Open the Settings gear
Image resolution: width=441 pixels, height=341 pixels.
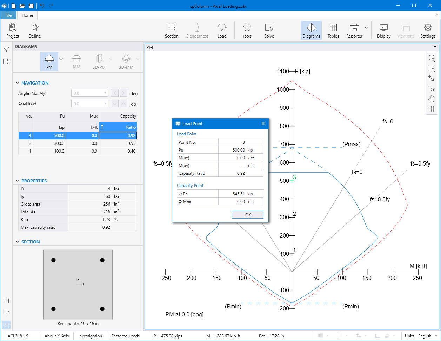(428, 31)
